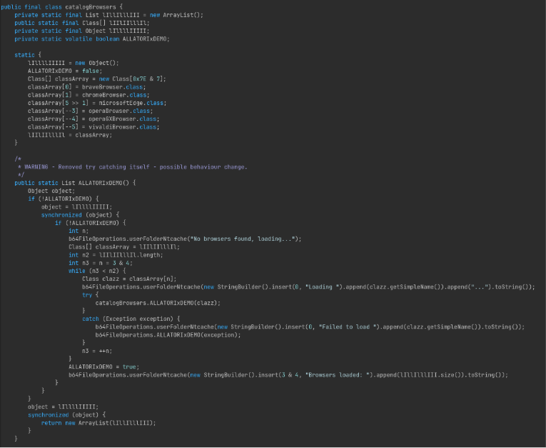Click the 'volatile boolean' field declaration line
The height and width of the screenshot is (448, 546).
point(92,39)
